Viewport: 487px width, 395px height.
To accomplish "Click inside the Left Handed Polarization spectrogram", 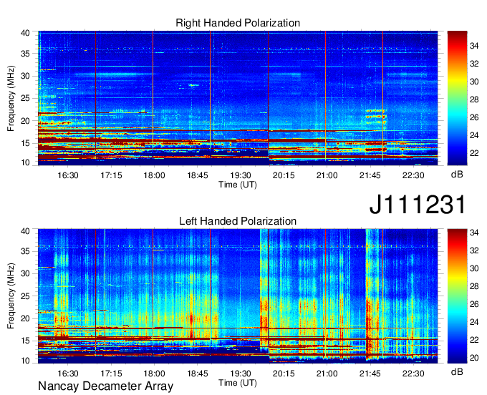I will coord(238,296).
